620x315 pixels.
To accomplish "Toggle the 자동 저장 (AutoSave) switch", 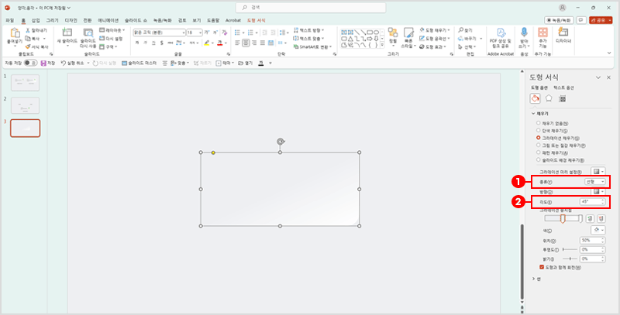I will point(30,62).
